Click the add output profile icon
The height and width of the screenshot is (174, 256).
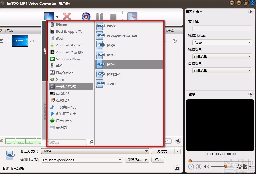[132, 16]
